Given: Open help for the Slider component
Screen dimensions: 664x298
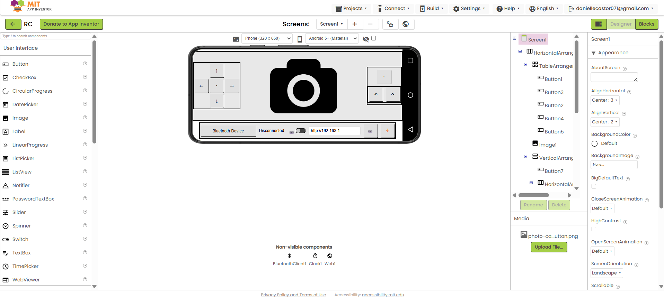Looking at the screenshot, I should [85, 212].
